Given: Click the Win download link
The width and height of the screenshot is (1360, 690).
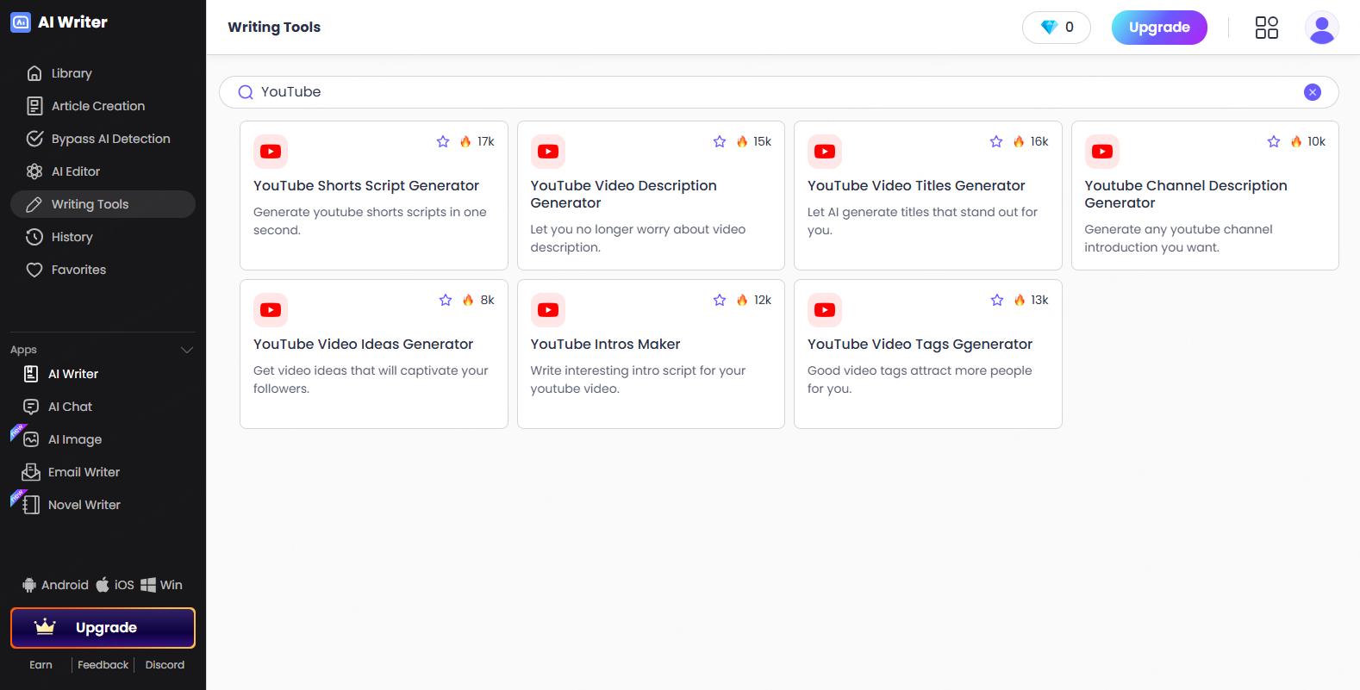Looking at the screenshot, I should pyautogui.click(x=161, y=585).
